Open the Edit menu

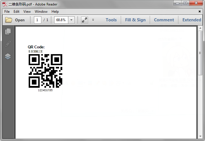(17, 12)
